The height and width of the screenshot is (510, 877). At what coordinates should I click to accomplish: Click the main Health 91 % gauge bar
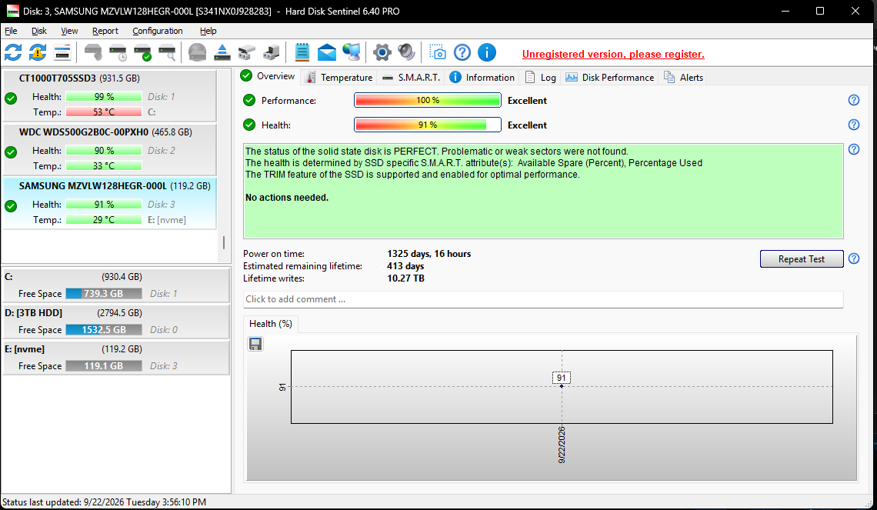click(x=428, y=125)
